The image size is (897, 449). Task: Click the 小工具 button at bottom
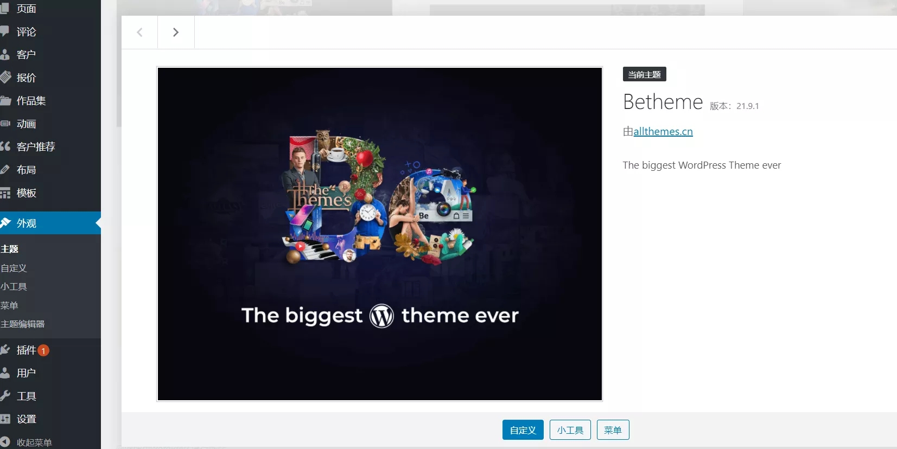click(570, 430)
